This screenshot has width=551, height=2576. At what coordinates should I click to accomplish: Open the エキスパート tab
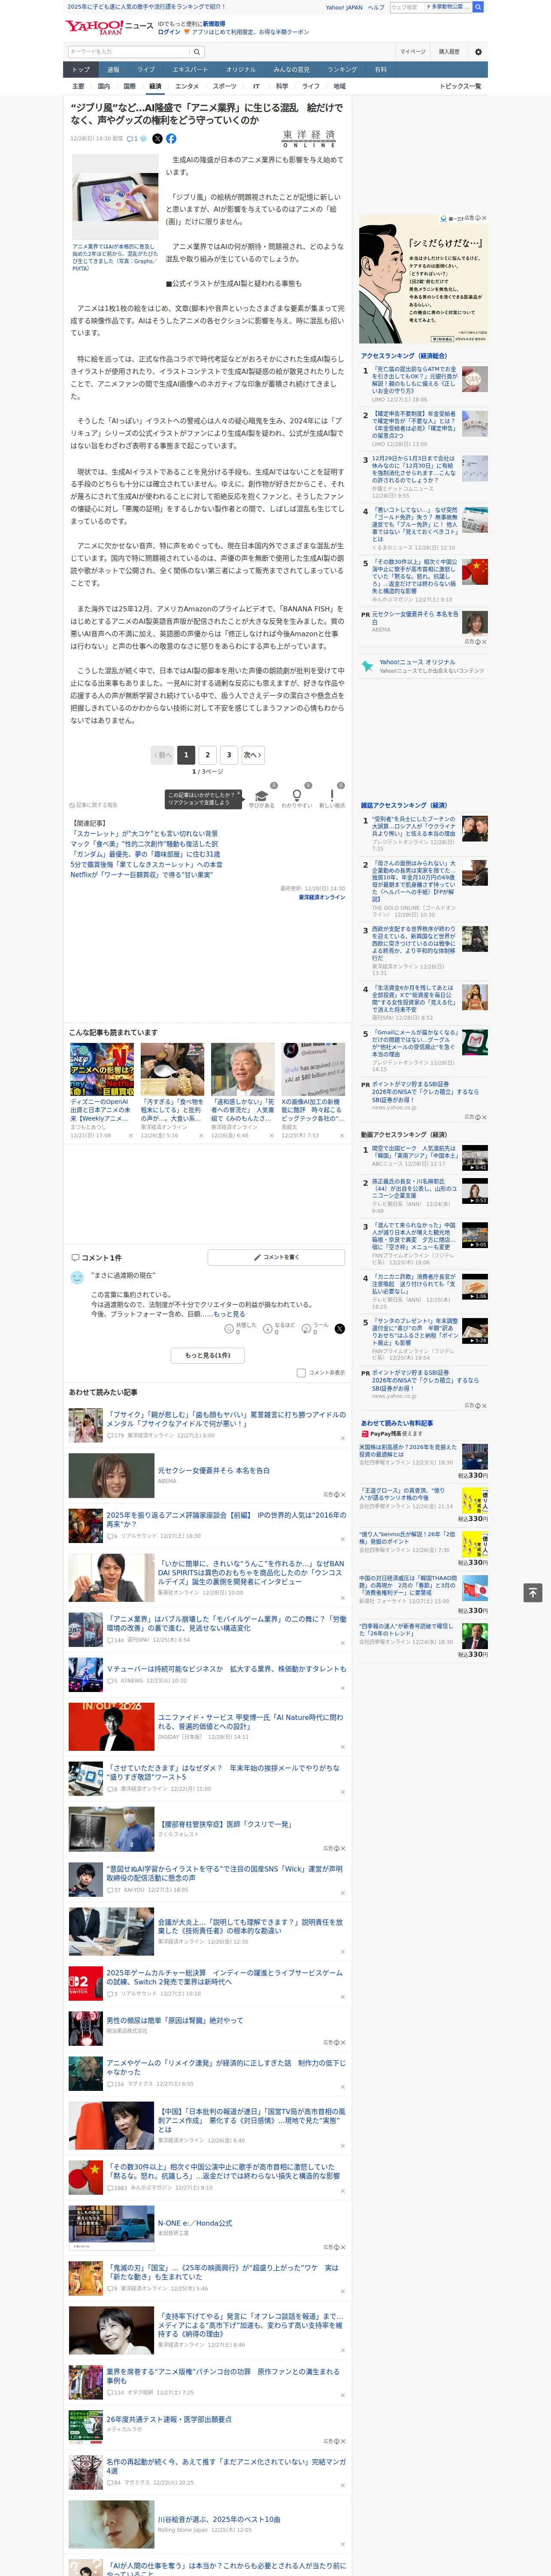click(x=190, y=70)
